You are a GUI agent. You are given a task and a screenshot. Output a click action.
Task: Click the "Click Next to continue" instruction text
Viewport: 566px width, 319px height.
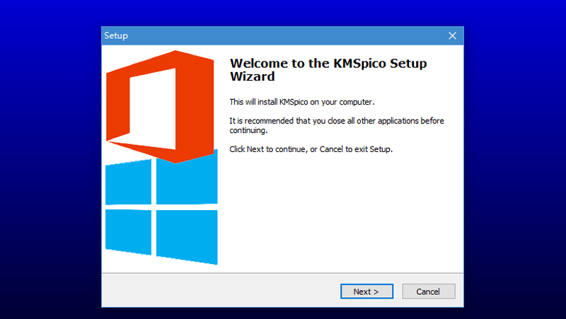(x=311, y=149)
